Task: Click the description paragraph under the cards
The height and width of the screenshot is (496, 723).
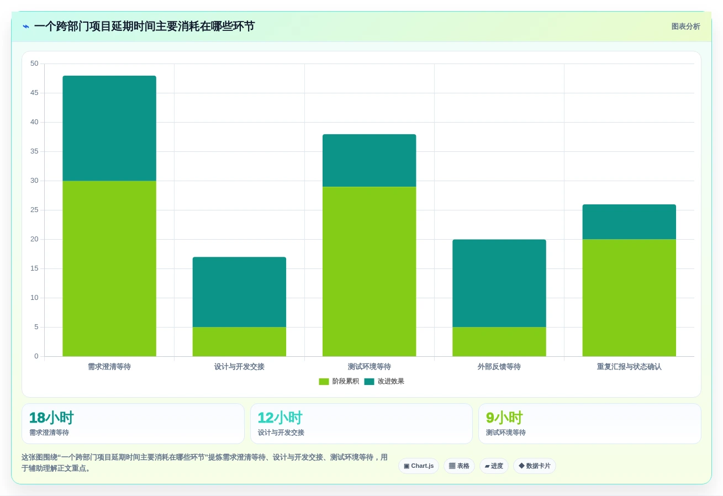Action: pos(205,463)
